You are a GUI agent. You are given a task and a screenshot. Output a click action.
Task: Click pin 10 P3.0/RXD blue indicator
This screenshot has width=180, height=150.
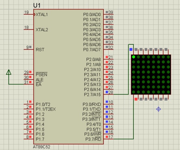point(107,102)
